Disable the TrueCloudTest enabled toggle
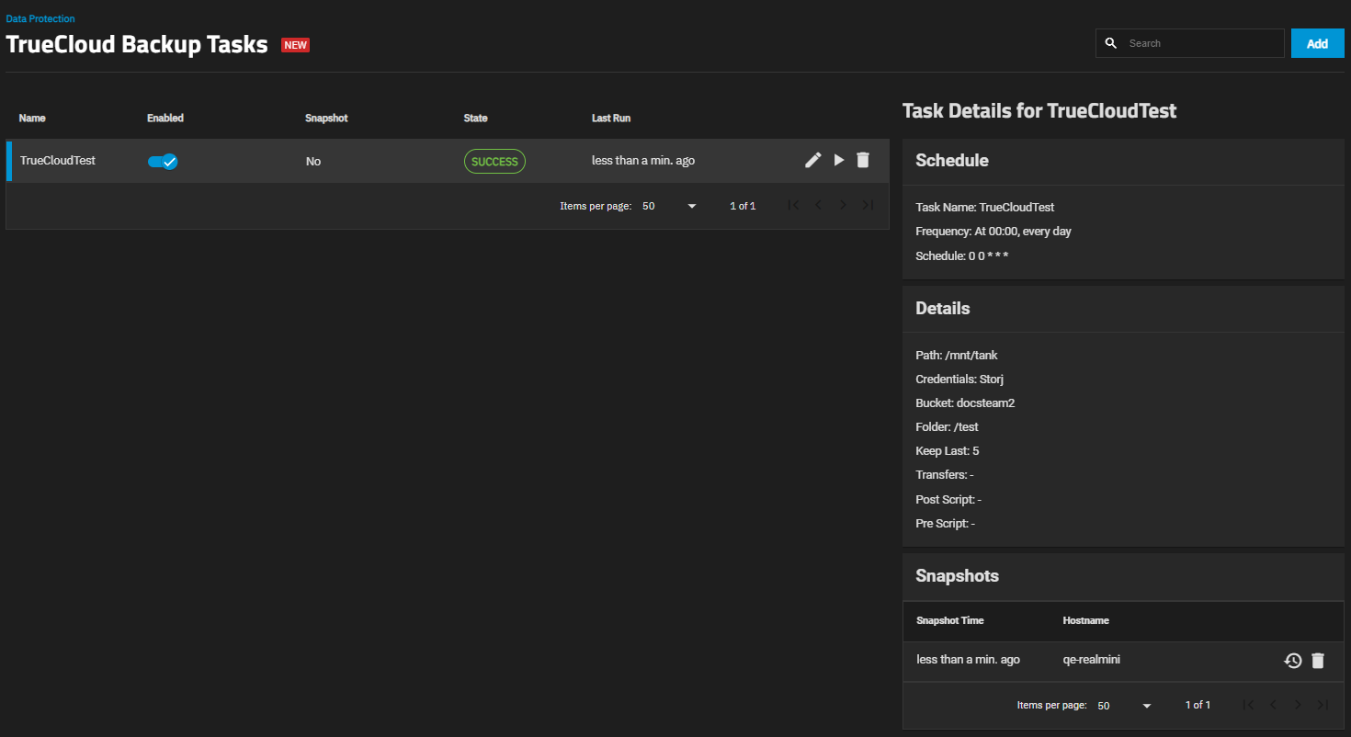 click(163, 162)
